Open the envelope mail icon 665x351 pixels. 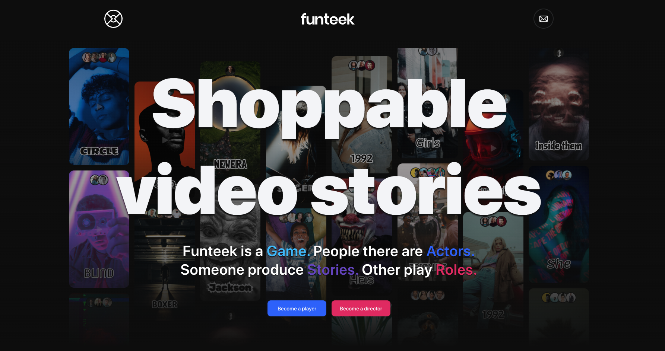point(543,19)
